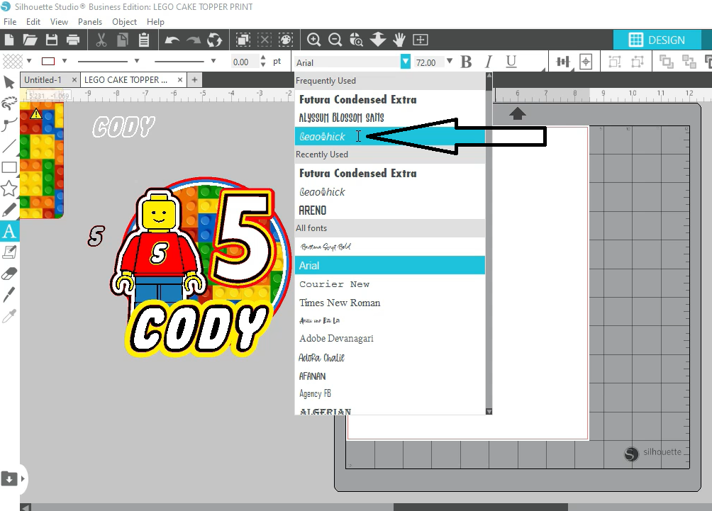Increase line thickness with the stepper
The image size is (712, 511).
click(263, 57)
